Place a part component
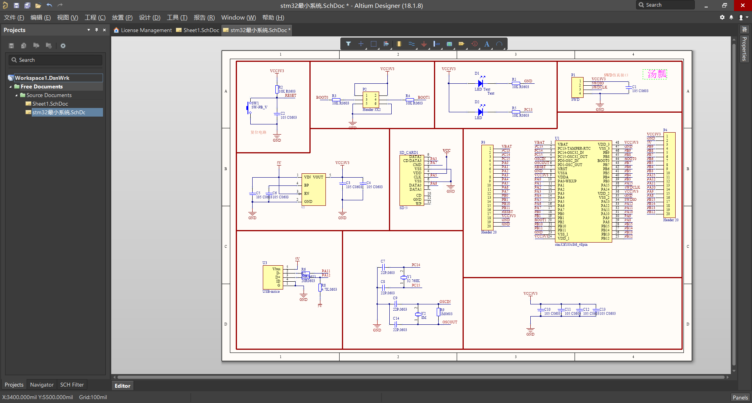This screenshot has width=752, height=403. pyautogui.click(x=399, y=44)
